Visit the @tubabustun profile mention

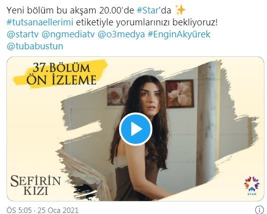[x=35, y=46]
